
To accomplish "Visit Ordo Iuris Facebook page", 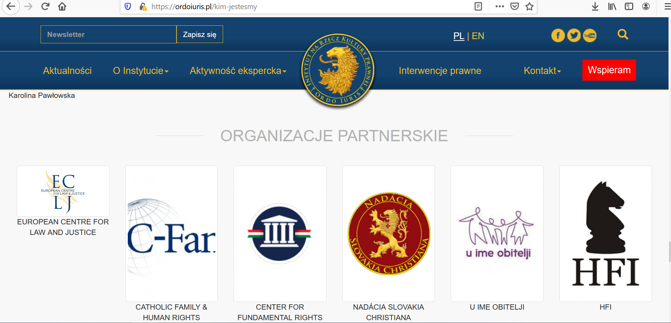I will point(558,36).
